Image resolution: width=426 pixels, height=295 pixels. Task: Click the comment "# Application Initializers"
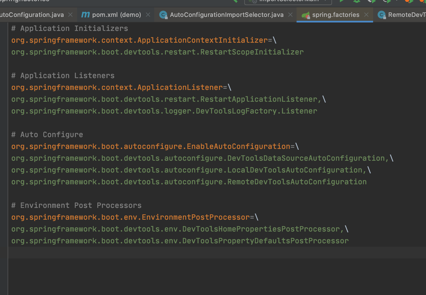pyautogui.click(x=69, y=28)
